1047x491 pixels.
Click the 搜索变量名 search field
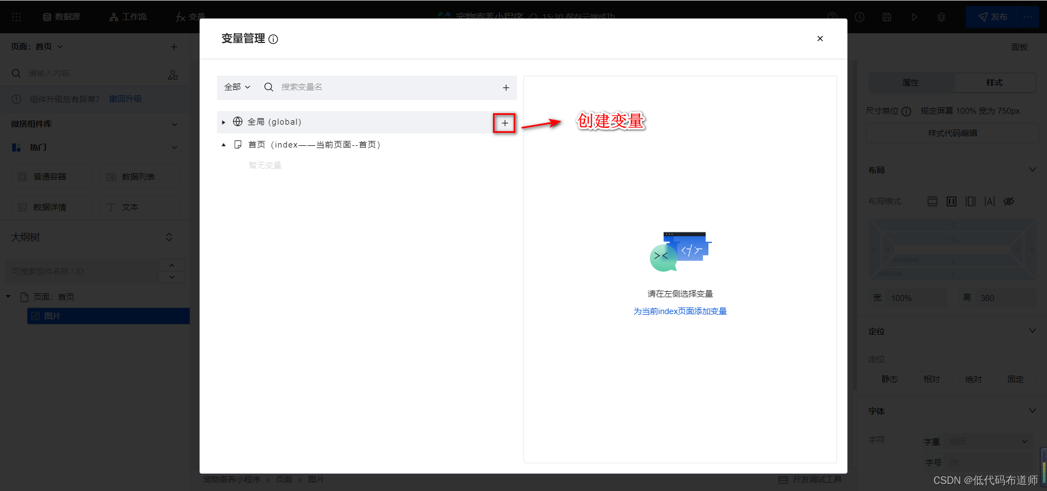pyautogui.click(x=382, y=87)
